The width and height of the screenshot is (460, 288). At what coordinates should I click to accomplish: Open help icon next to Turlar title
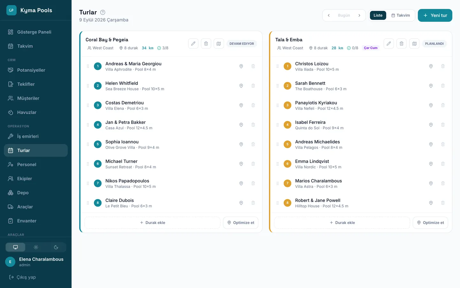click(x=103, y=12)
